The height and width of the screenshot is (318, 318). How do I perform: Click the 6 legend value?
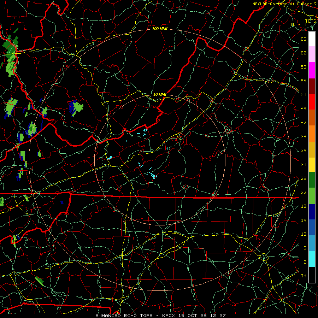point(305,248)
